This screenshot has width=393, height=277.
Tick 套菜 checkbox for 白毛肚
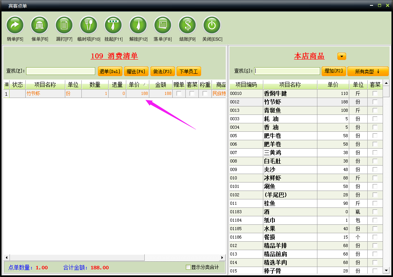tap(375, 161)
